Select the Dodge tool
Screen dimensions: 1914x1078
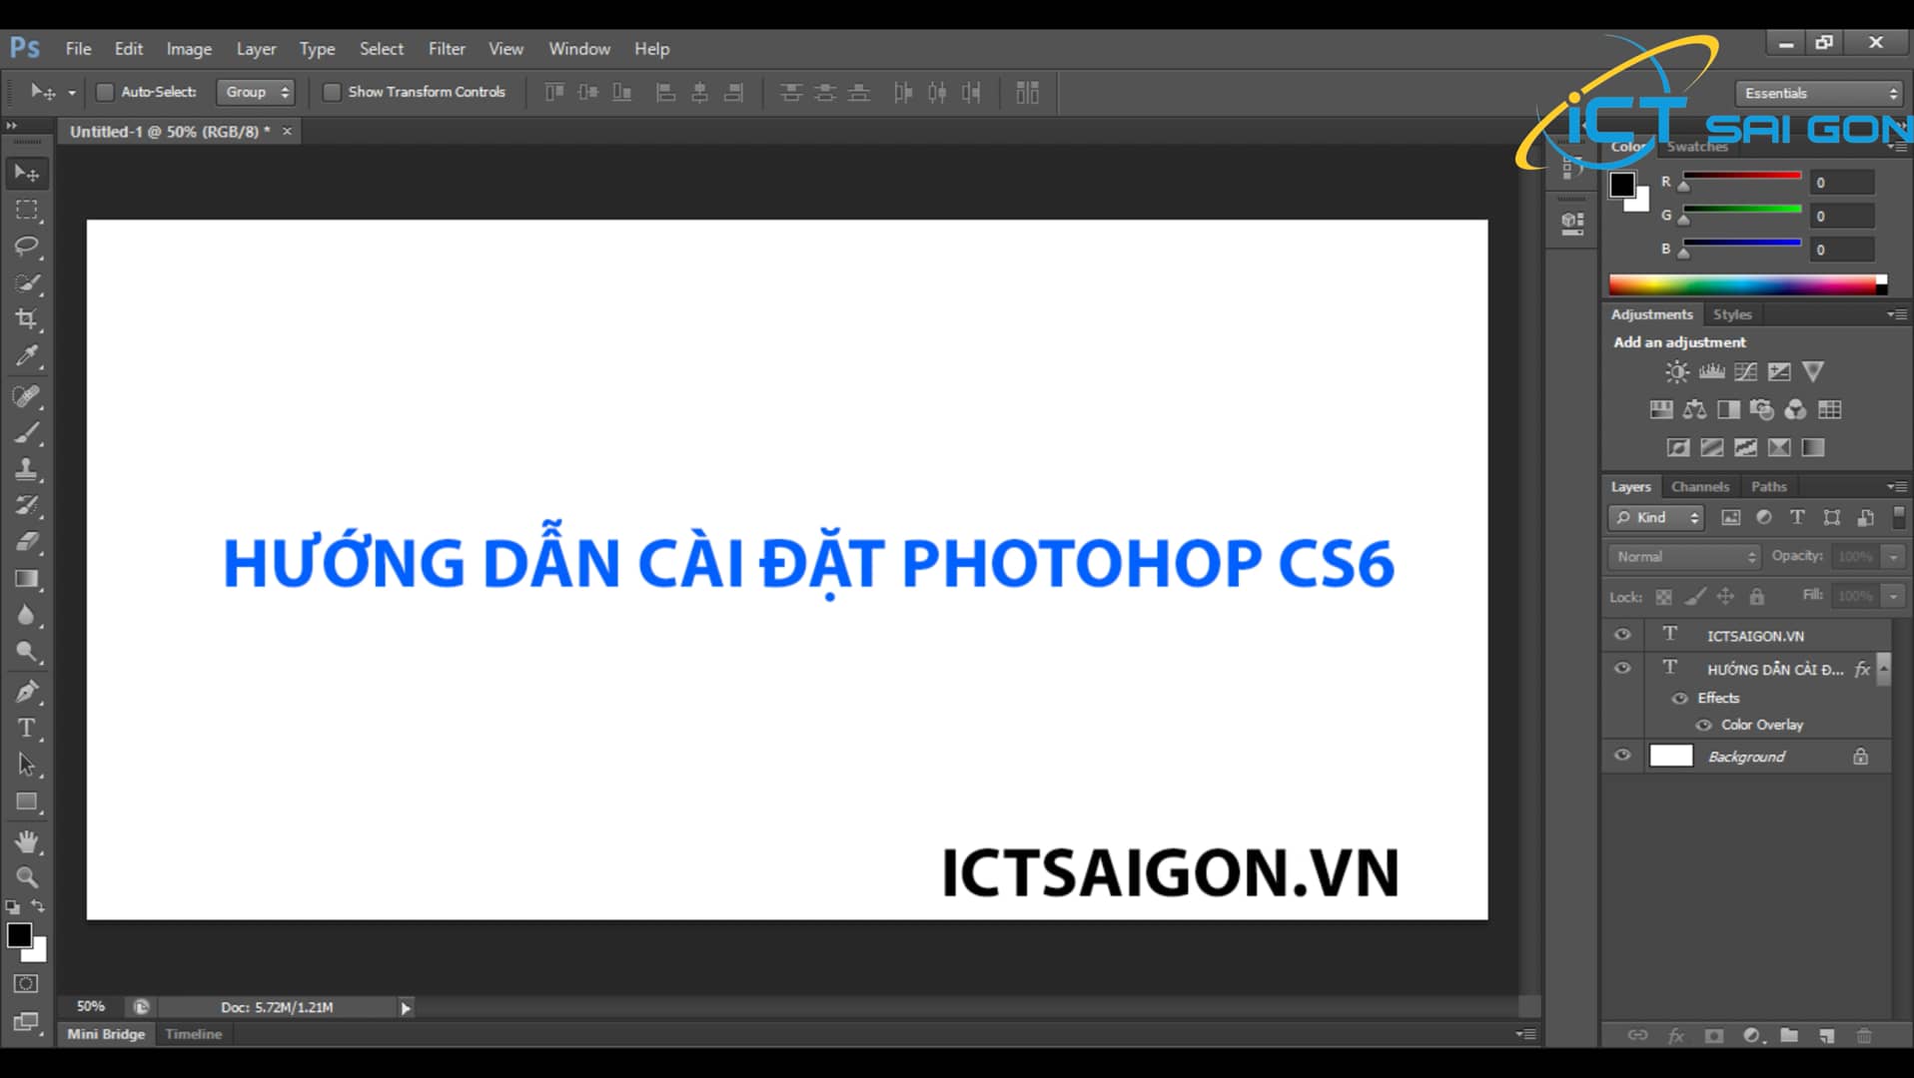tap(27, 653)
